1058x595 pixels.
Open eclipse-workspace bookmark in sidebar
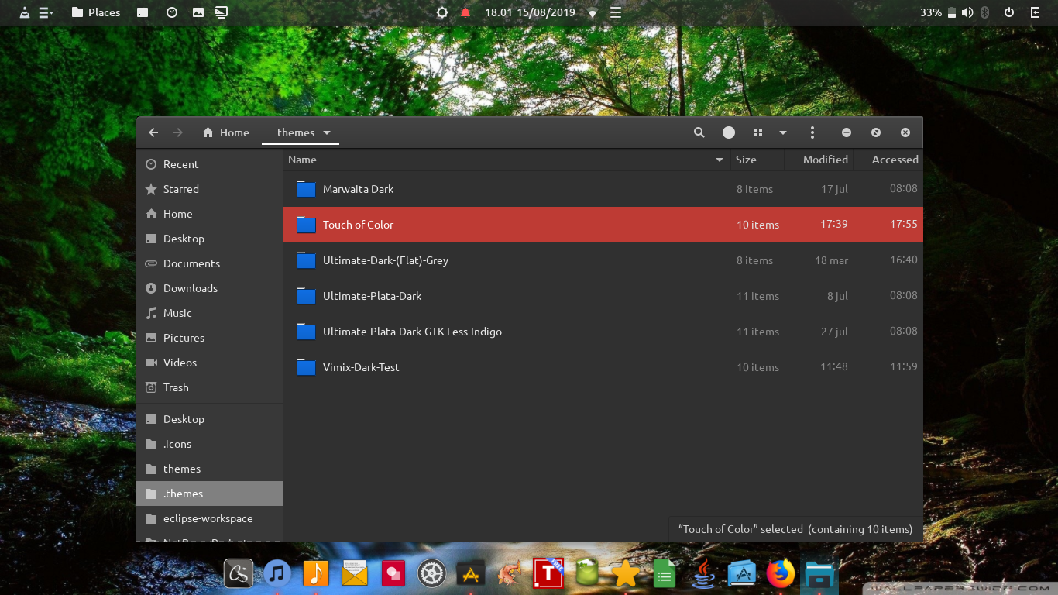click(209, 518)
